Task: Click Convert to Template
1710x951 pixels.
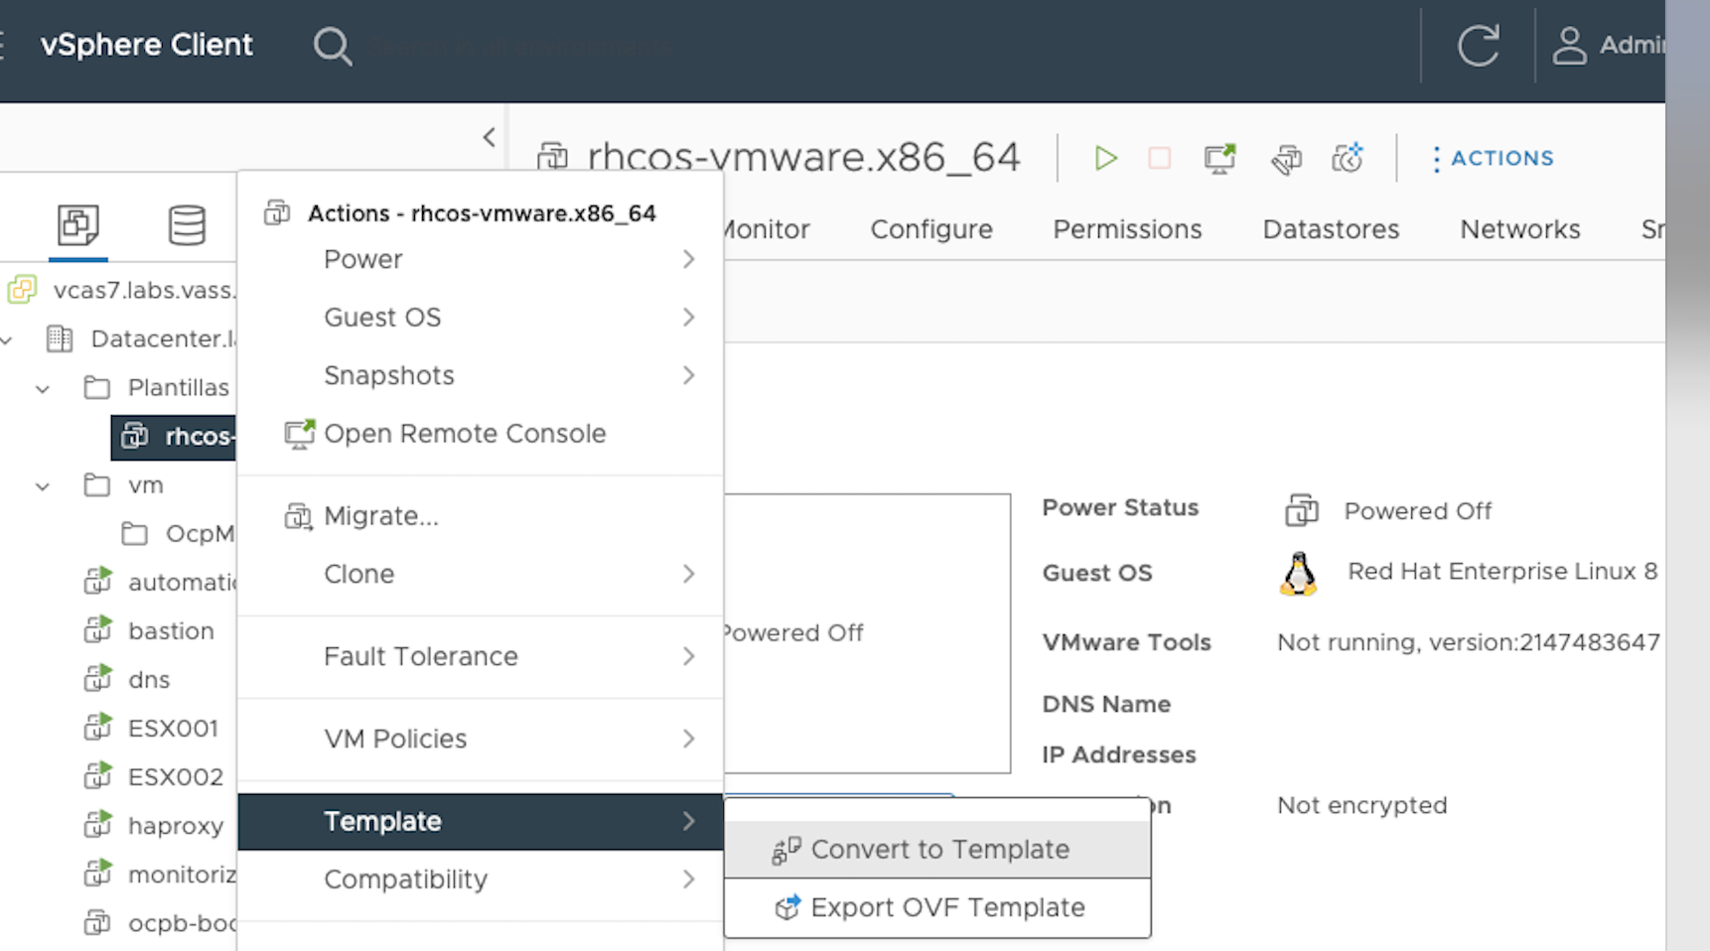Action: coord(937,850)
